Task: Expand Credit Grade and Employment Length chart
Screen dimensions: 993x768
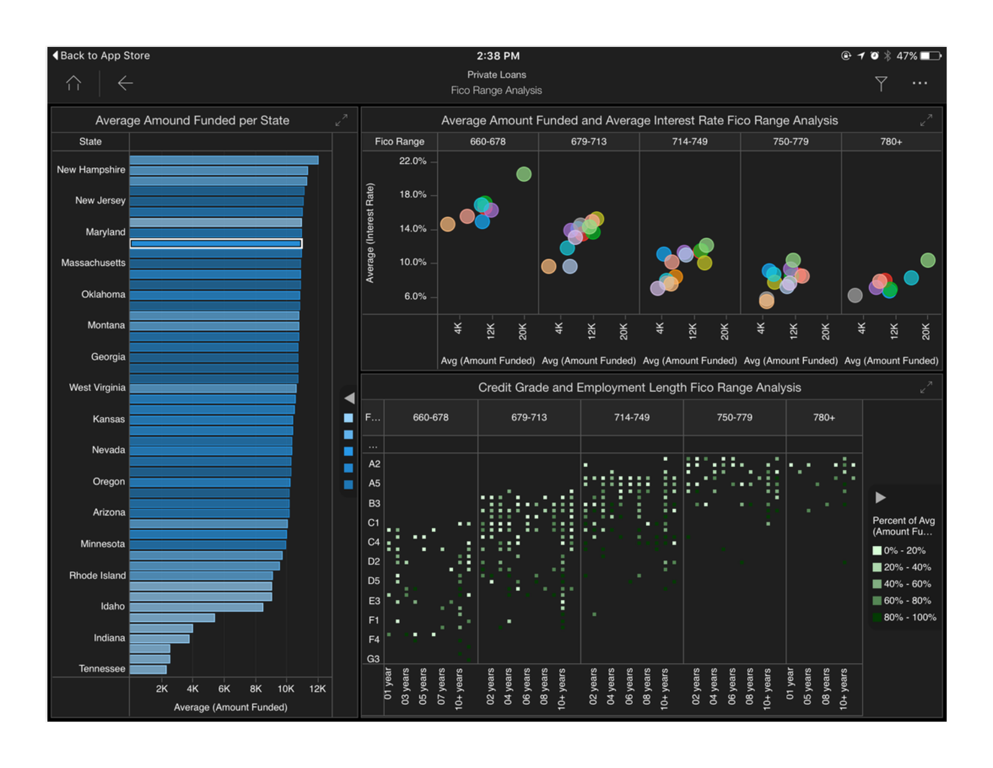Action: pos(926,387)
